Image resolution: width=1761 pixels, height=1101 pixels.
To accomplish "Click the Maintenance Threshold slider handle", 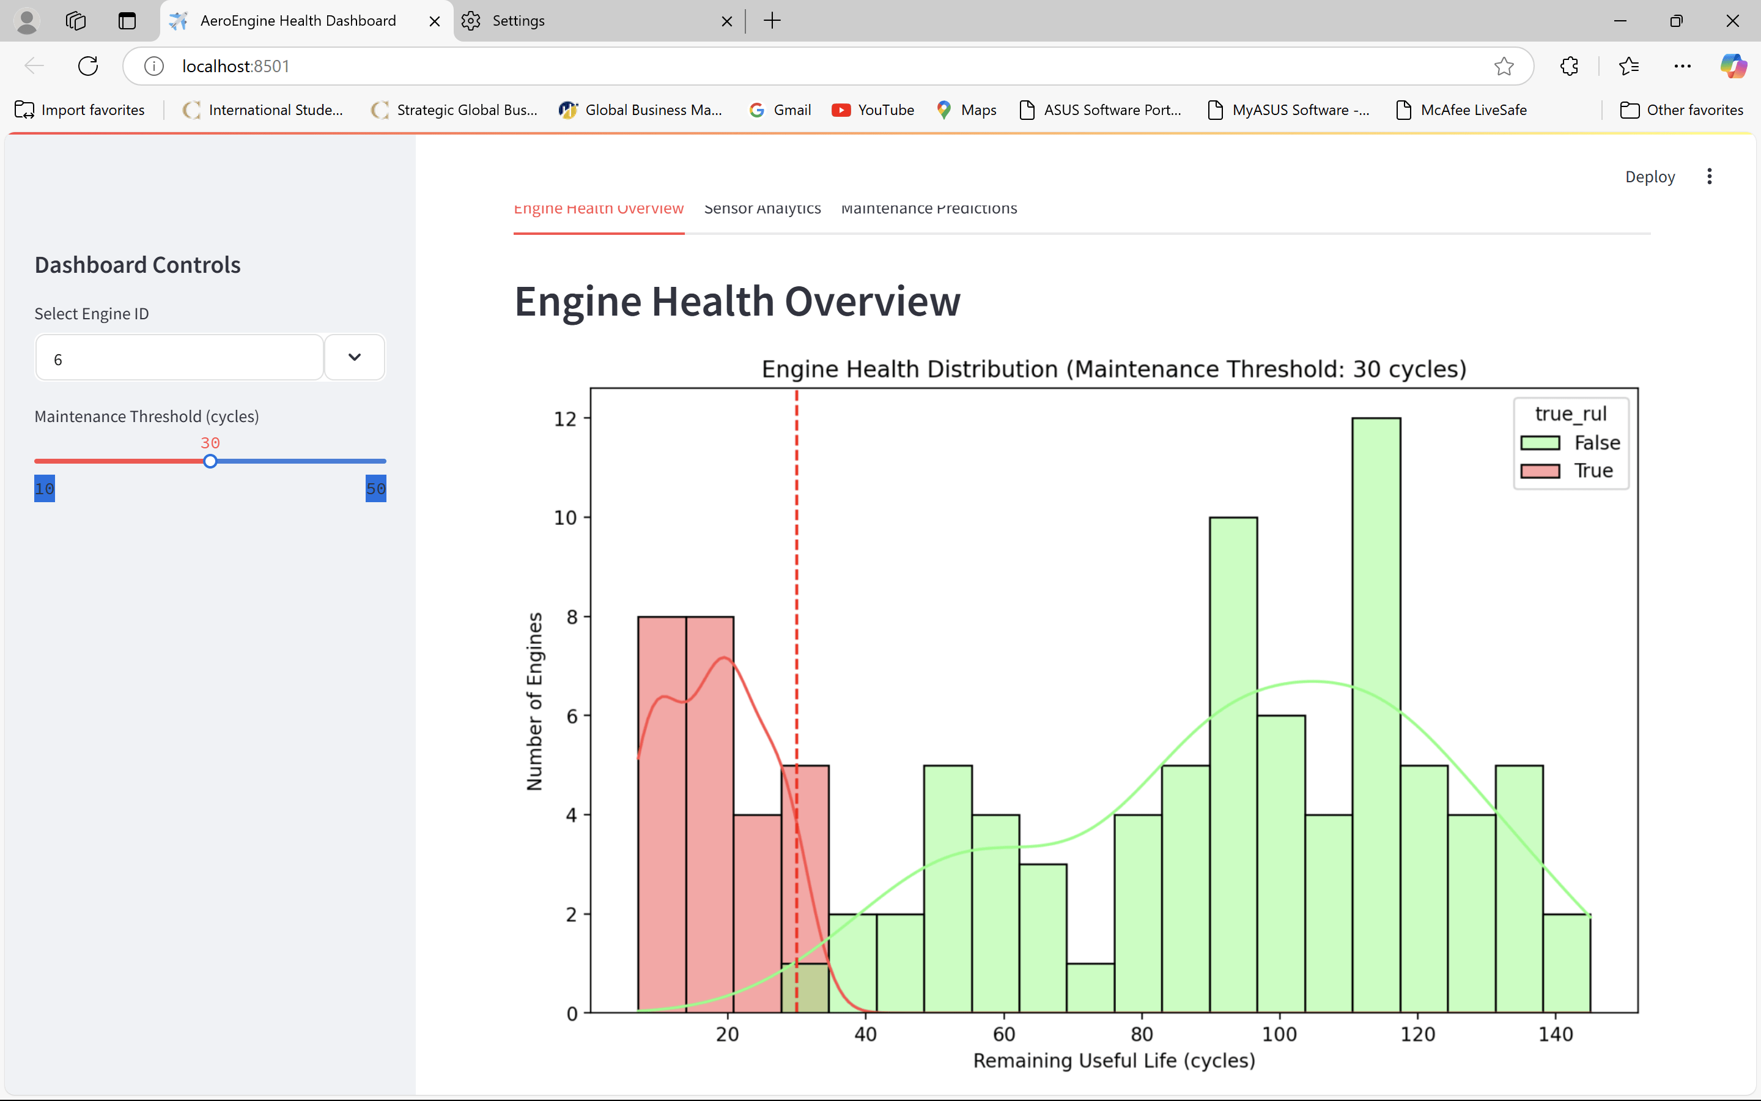I will 210,462.
